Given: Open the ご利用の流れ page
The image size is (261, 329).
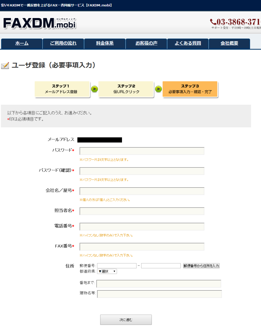Looking at the screenshot, I should pyautogui.click(x=63, y=43).
